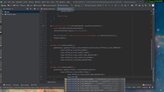Click the Make Project hammer icon

coord(72,5)
